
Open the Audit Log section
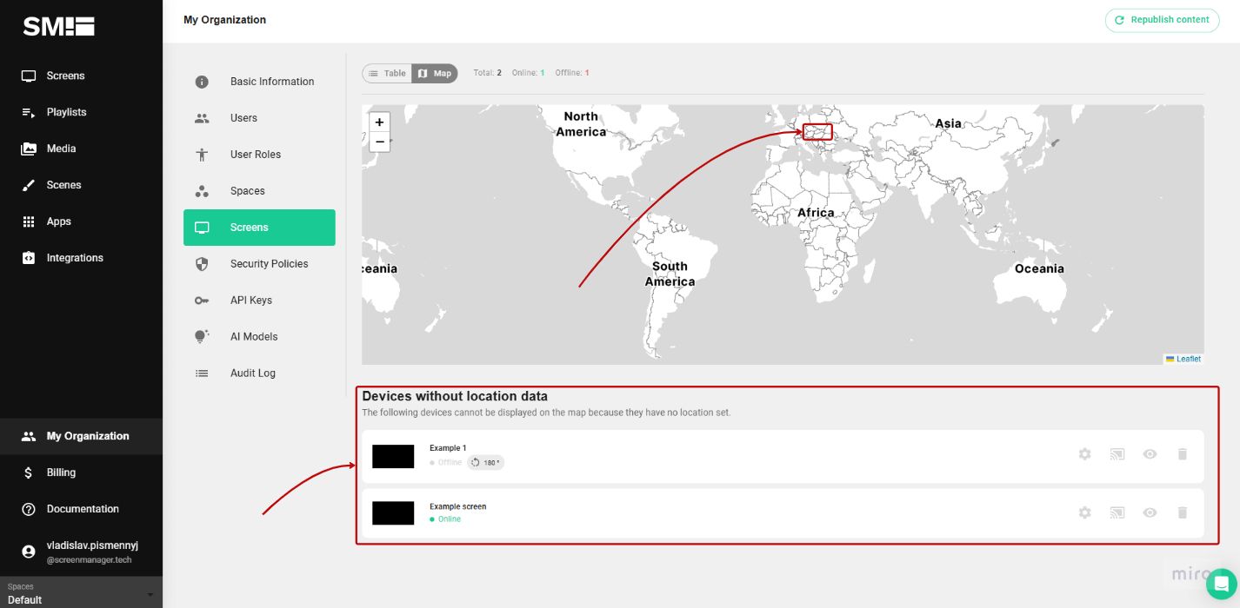click(259, 373)
